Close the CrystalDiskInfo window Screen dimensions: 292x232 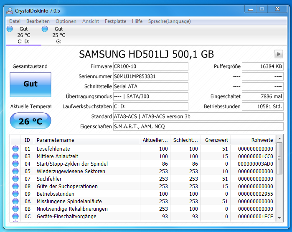(277, 9)
